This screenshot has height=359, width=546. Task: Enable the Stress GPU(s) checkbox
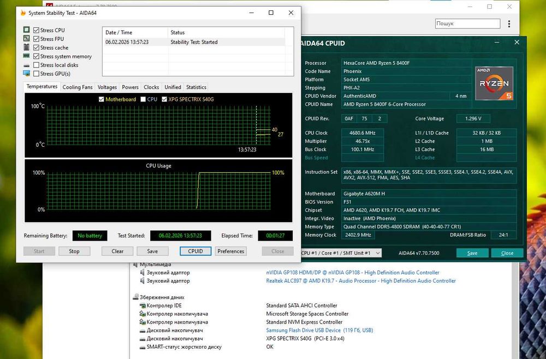point(36,74)
